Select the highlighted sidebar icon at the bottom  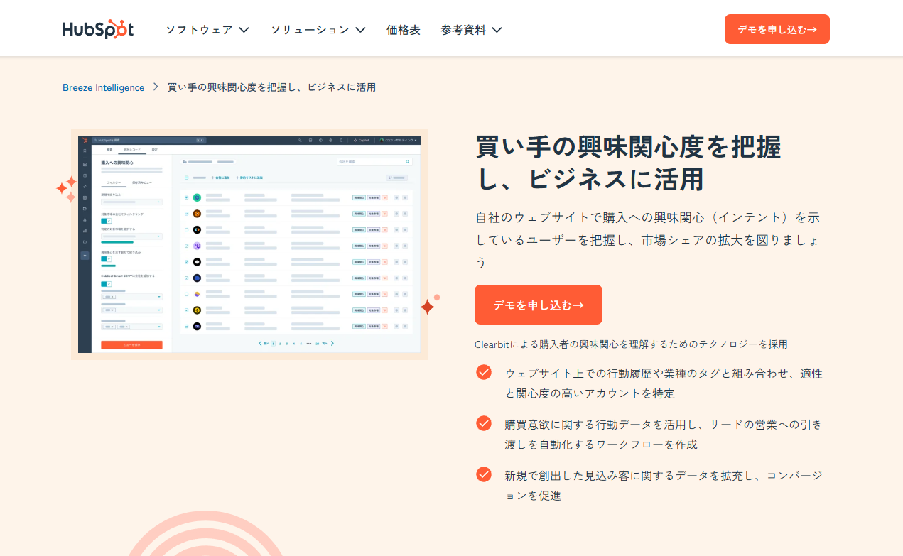point(85,256)
